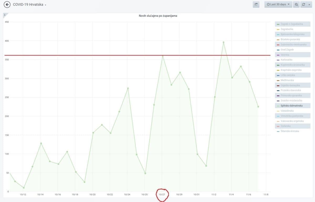Click the circled 10/27 axis label
This screenshot has height=202, width=315.
point(162,195)
